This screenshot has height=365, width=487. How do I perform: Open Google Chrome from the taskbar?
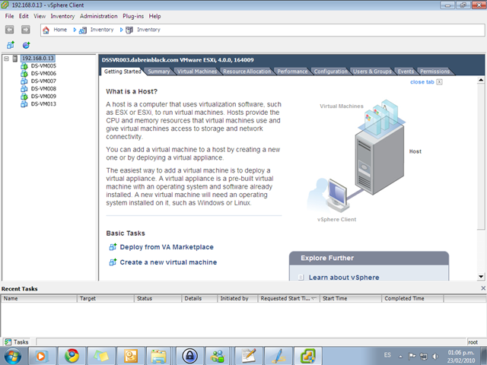coord(72,356)
